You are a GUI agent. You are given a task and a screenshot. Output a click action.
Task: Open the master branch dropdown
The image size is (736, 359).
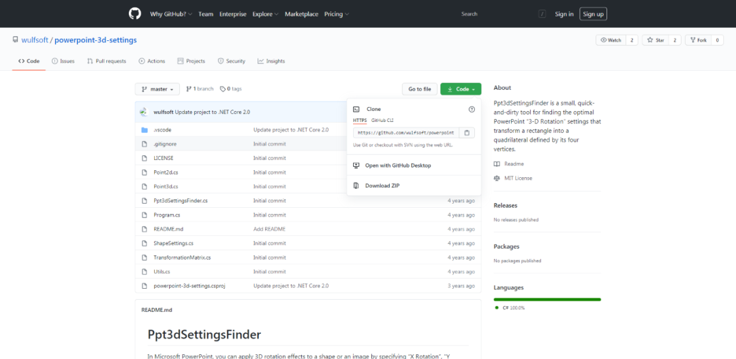pos(157,89)
